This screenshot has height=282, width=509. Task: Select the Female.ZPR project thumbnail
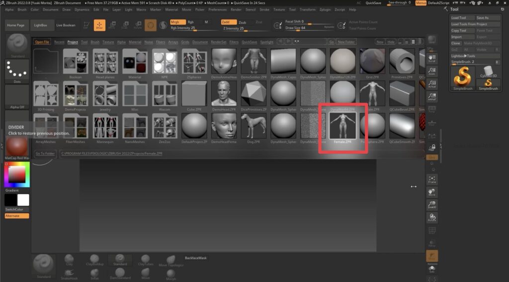click(342, 127)
